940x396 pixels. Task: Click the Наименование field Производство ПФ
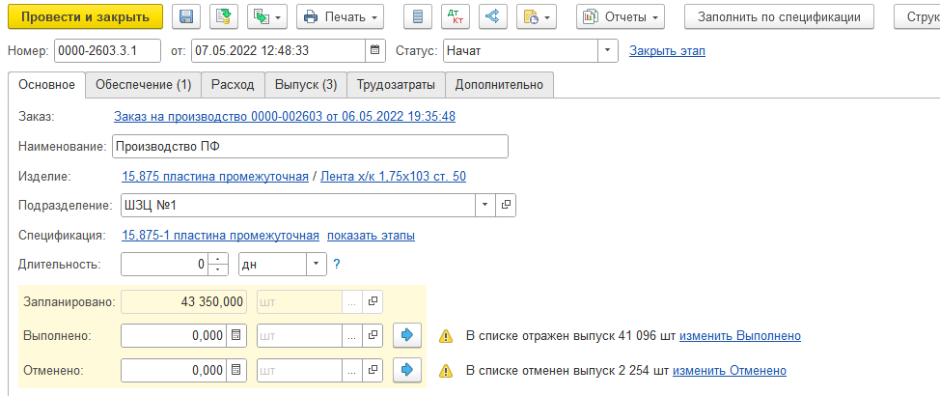[310, 146]
